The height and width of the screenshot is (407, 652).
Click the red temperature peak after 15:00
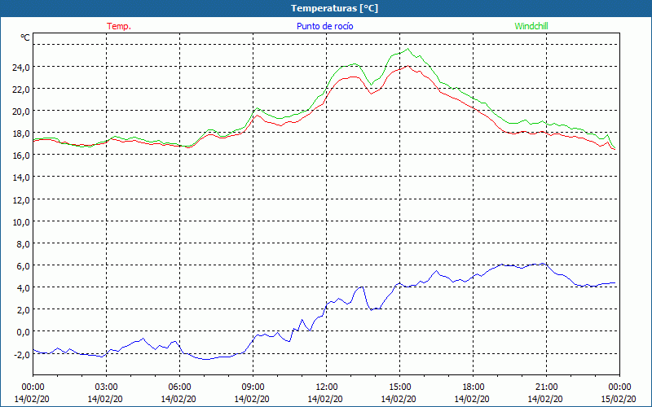click(408, 66)
